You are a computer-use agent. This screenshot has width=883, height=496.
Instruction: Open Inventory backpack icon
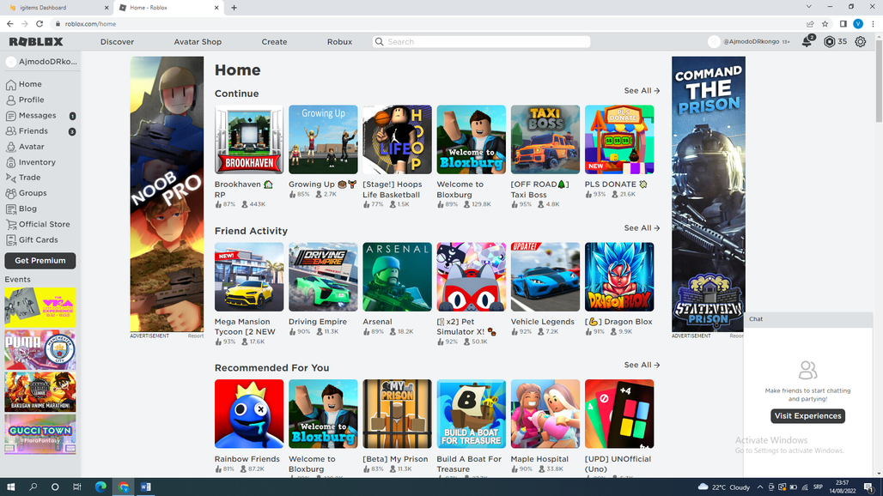(x=10, y=162)
